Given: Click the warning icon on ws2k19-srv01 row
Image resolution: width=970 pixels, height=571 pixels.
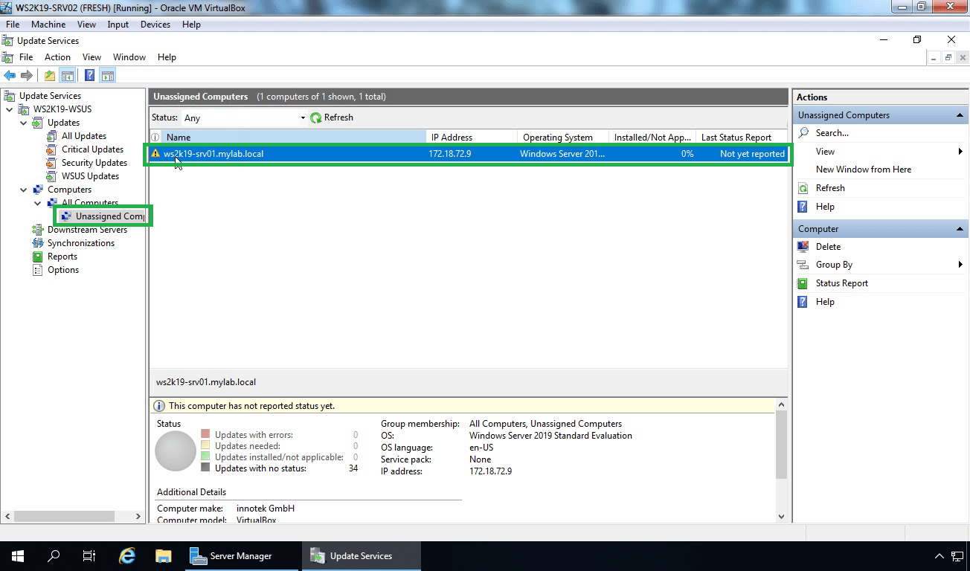Looking at the screenshot, I should (x=155, y=154).
